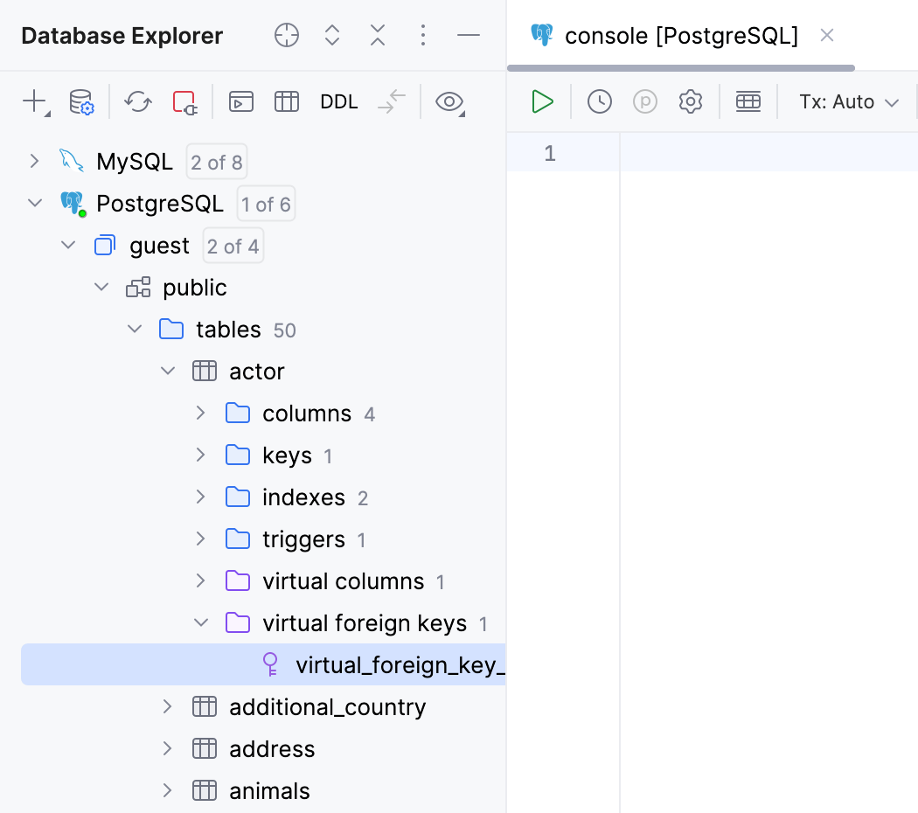Execute the SQL with green run arrow
The width and height of the screenshot is (918, 813).
[x=542, y=101]
